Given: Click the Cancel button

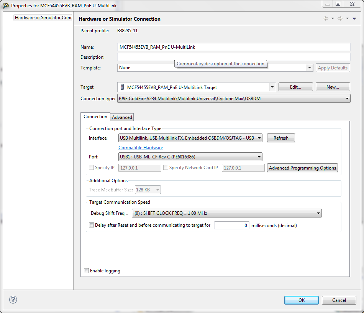Looking at the screenshot, I should click(x=339, y=300).
